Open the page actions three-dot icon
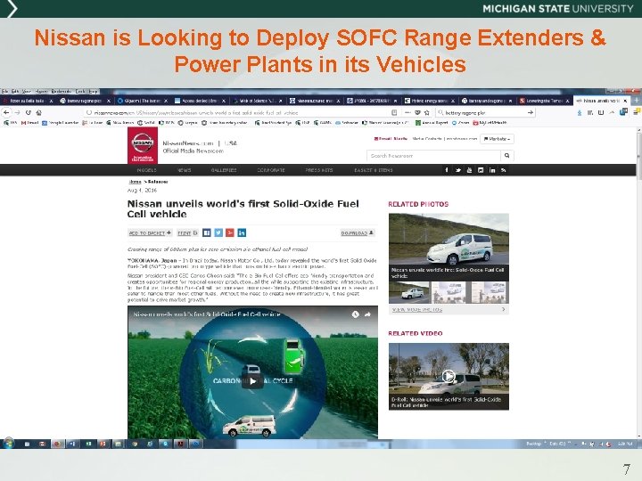The height and width of the screenshot is (481, 642). tap(407, 112)
